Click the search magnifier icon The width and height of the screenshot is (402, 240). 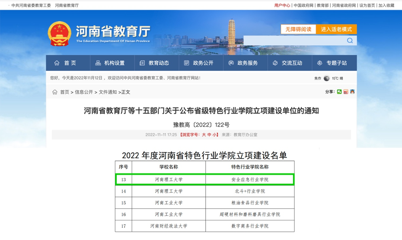(x=350, y=40)
